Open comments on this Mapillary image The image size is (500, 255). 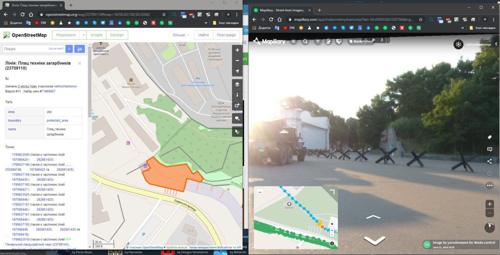pos(489,149)
